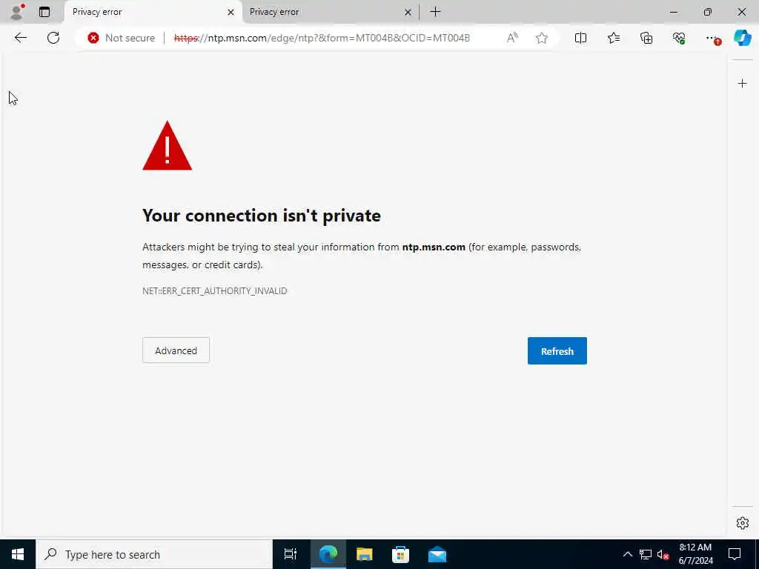This screenshot has width=759, height=569.
Task: View site info via Not secure badge
Action: [121, 38]
